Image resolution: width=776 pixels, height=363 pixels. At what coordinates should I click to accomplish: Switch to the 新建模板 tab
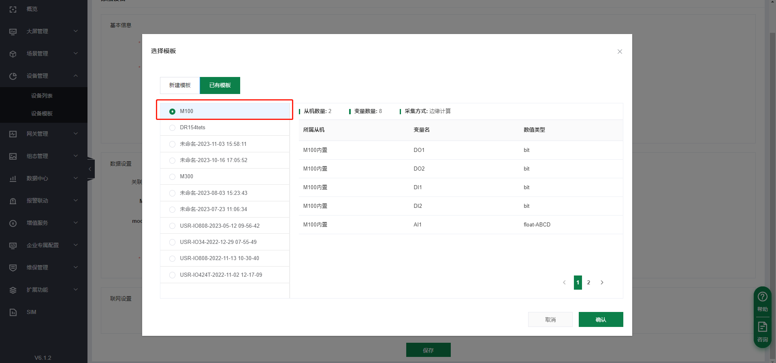(x=180, y=85)
